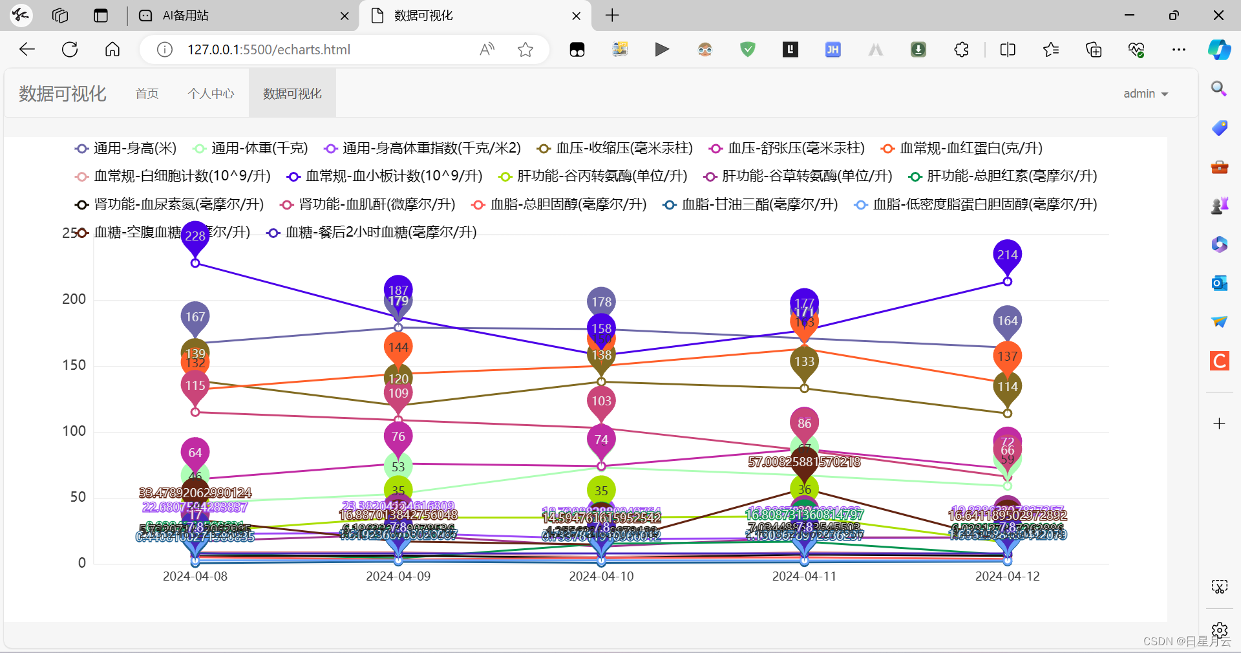1241x653 pixels.
Task: Open the paper plane sidebar app
Action: click(x=1219, y=322)
